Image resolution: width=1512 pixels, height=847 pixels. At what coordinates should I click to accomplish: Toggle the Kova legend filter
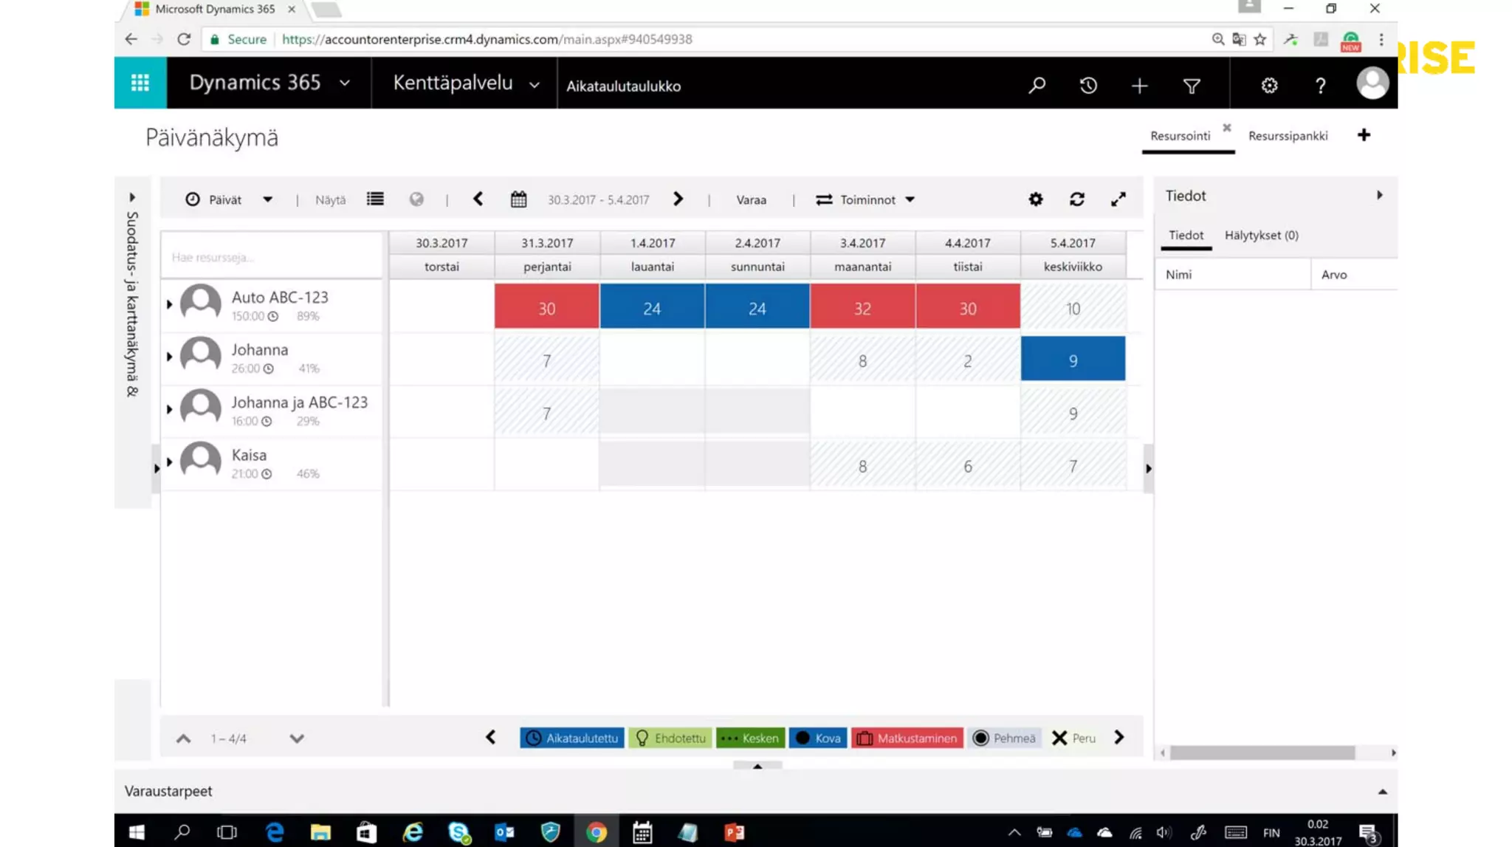pyautogui.click(x=818, y=738)
